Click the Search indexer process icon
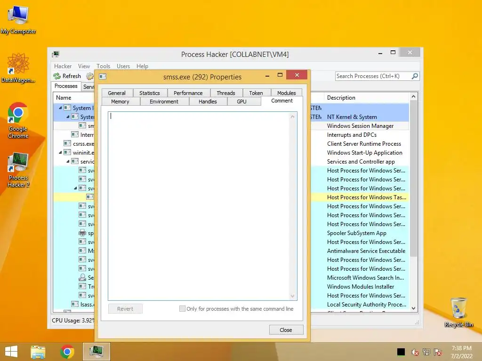Viewport: 482px width, 361px height. coord(82,277)
